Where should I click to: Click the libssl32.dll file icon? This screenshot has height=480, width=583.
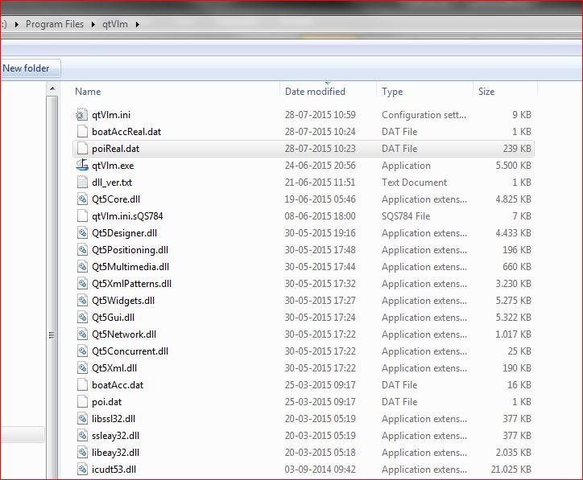click(x=81, y=419)
